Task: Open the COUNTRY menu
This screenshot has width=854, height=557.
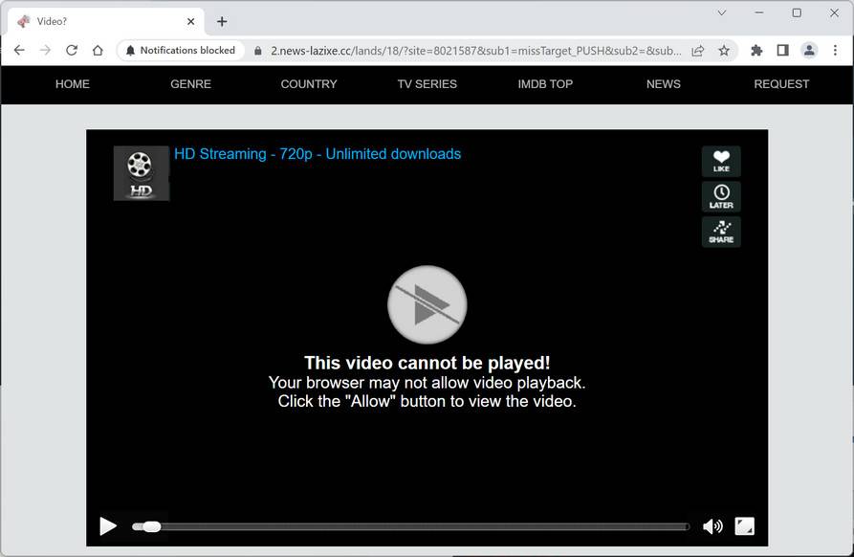Action: (x=309, y=84)
